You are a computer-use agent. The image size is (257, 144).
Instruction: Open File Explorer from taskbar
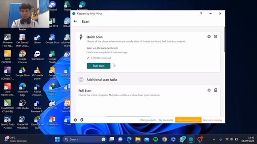[138, 139]
